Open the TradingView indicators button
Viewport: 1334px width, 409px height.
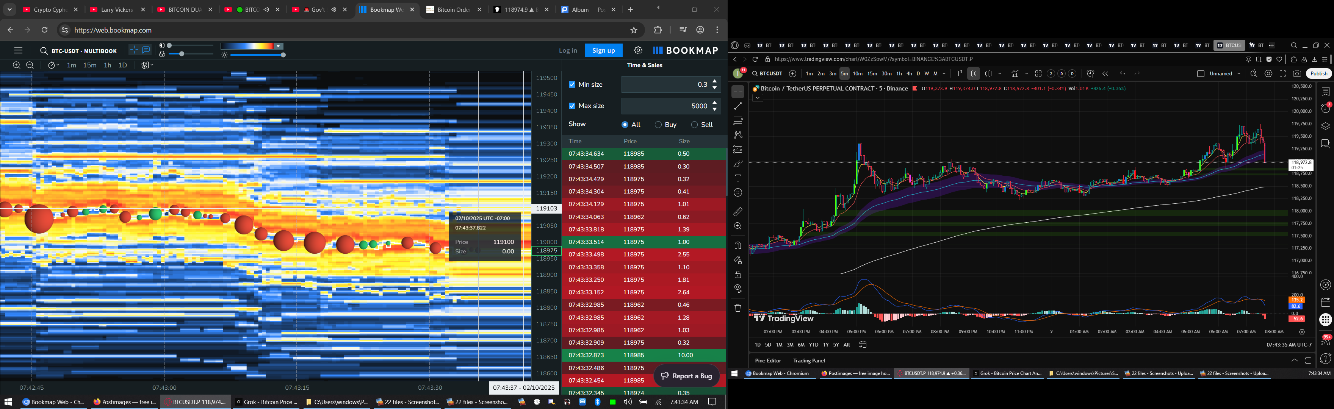pos(1015,73)
